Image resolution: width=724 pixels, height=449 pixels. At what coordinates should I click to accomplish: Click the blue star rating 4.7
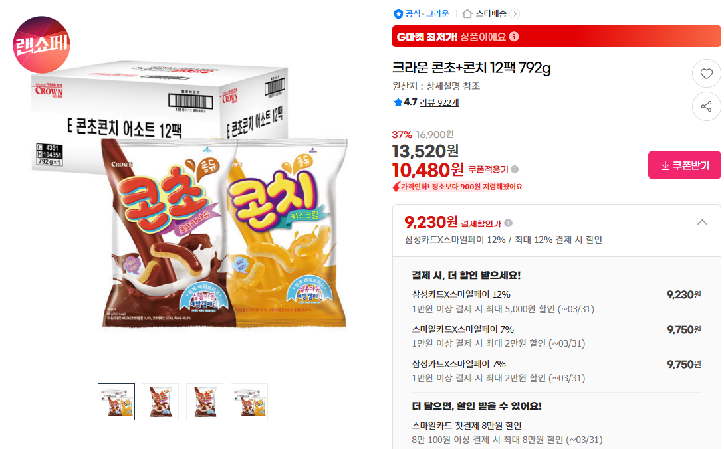[405, 102]
